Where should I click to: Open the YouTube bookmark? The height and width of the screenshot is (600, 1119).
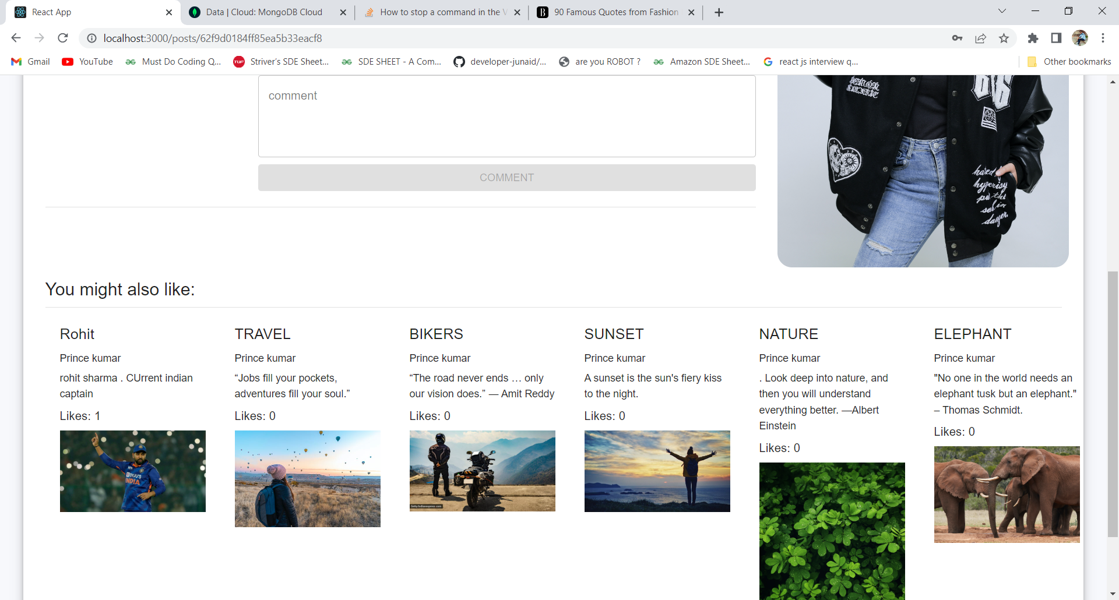click(x=87, y=61)
